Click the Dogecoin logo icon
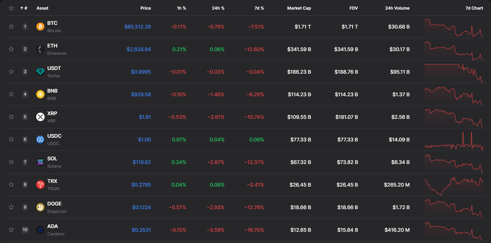This screenshot has height=243, width=491. (x=40, y=207)
